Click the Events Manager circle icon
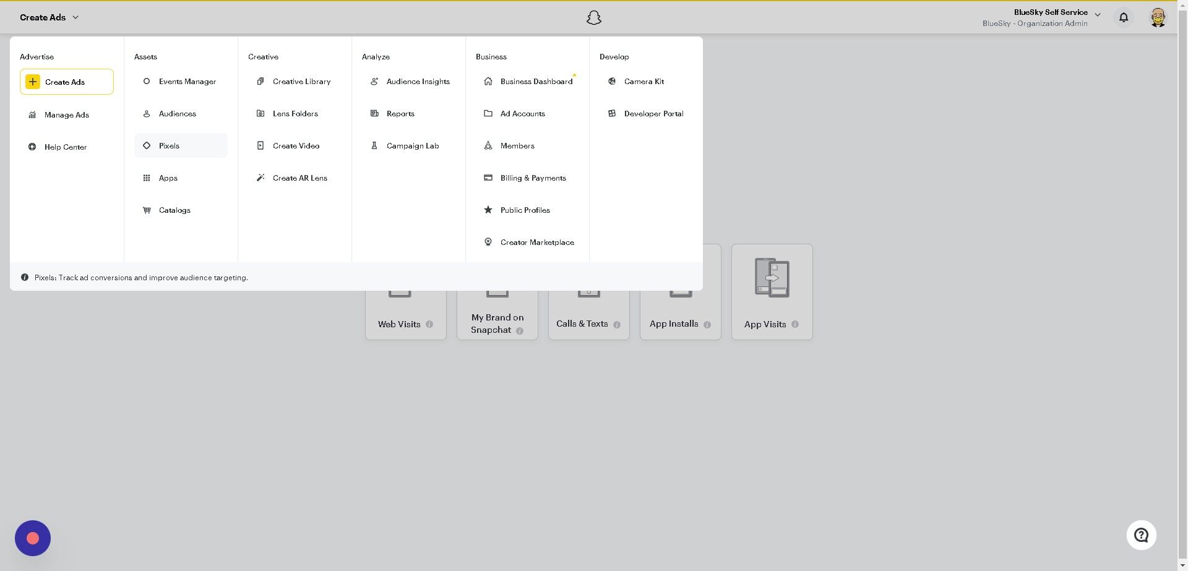Screen dimensions: 1188x571 coord(147,82)
